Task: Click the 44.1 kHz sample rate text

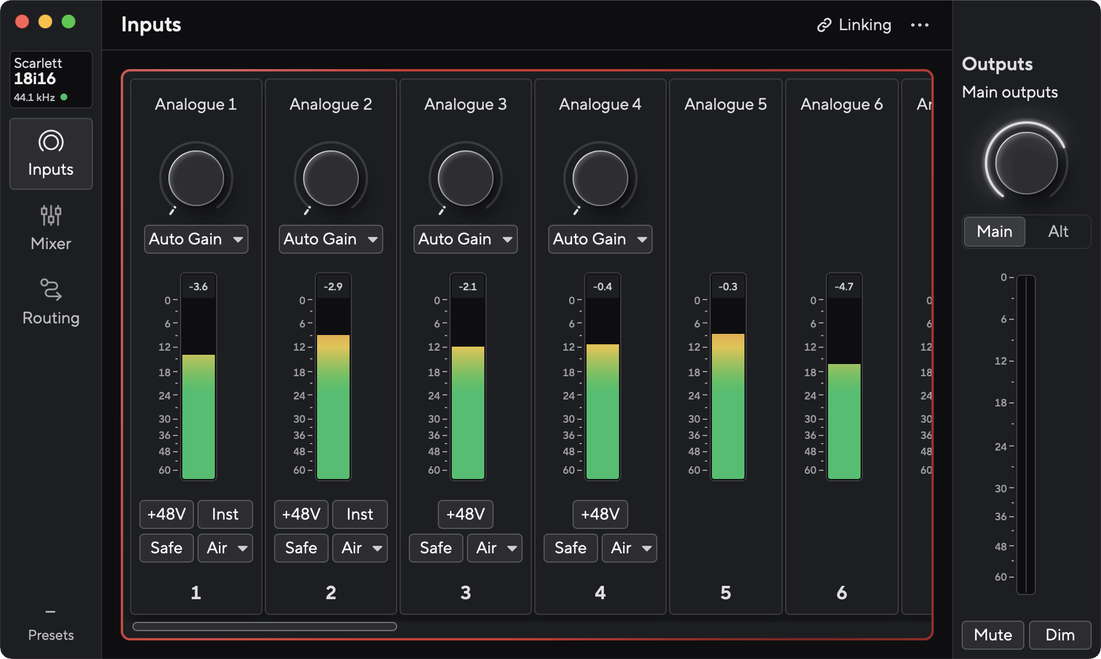Action: [x=34, y=98]
